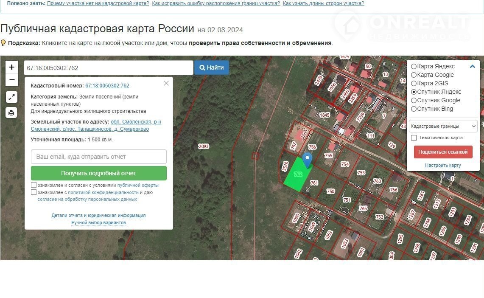Check the публичной оферты agreement box
484x298 pixels.
coord(34,185)
